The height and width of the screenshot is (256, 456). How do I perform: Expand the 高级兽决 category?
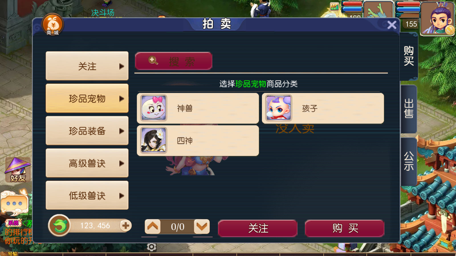87,163
